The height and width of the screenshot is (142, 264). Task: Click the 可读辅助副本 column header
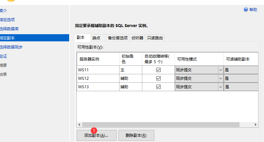(241, 59)
